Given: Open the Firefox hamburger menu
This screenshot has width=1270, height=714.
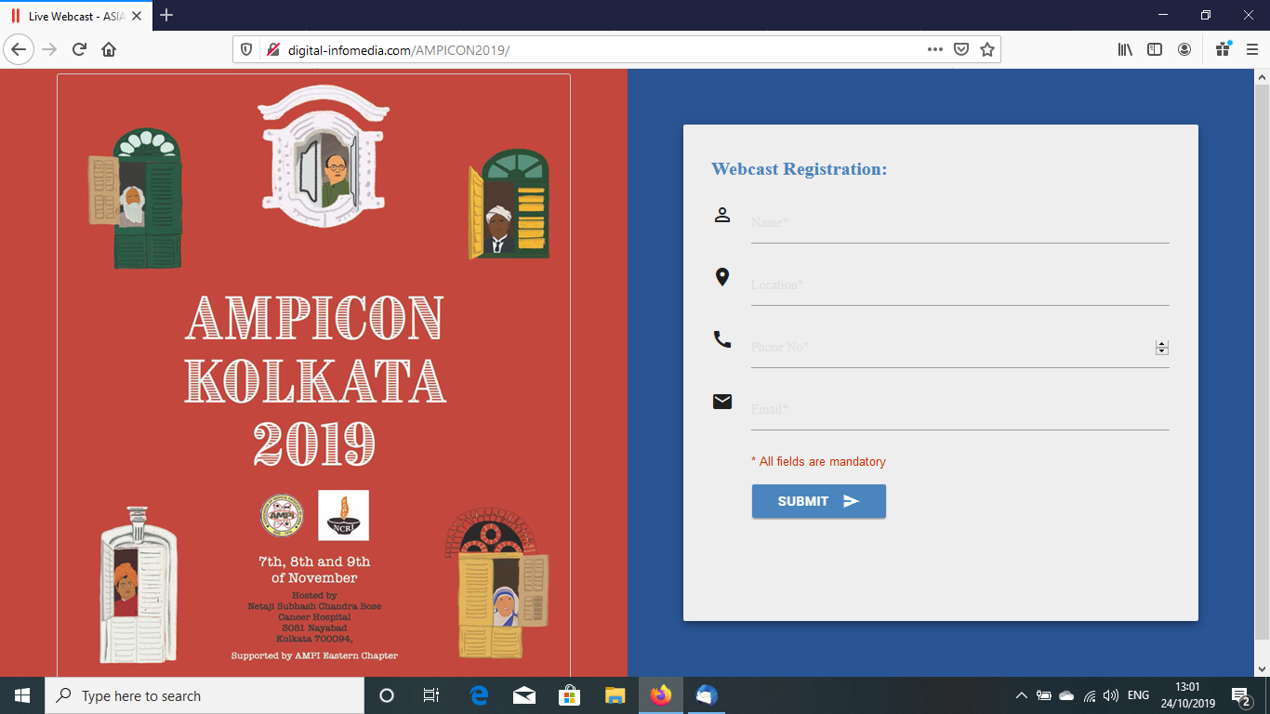Looking at the screenshot, I should pos(1252,49).
